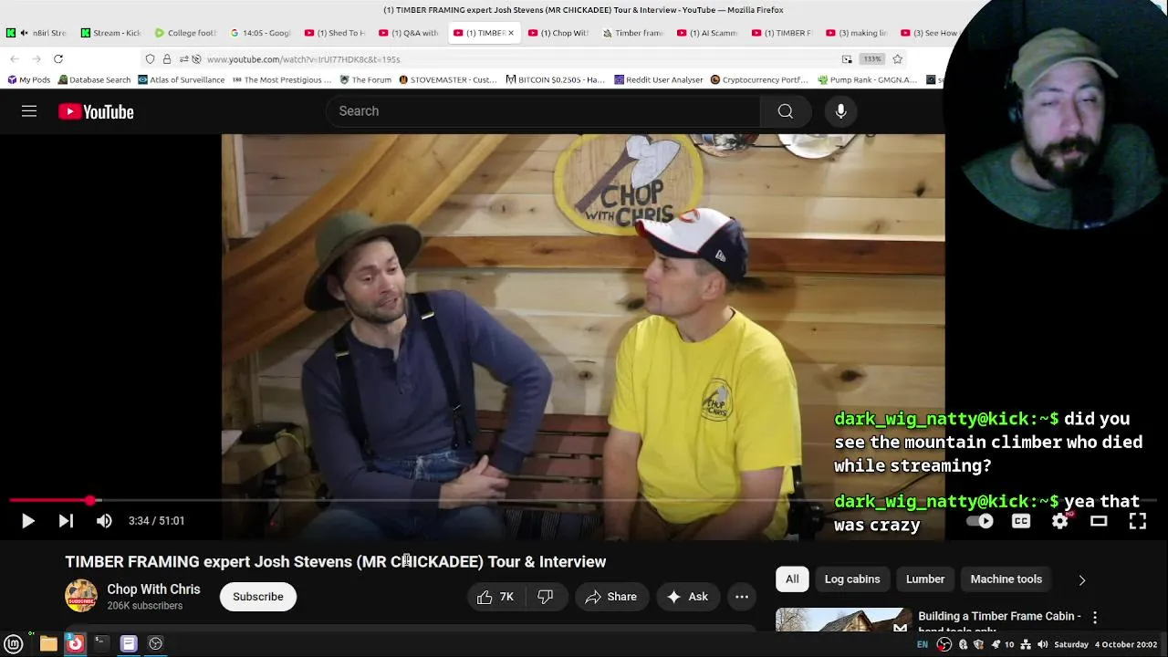This screenshot has width=1168, height=657.
Task: Skip to the next video
Action: click(66, 521)
